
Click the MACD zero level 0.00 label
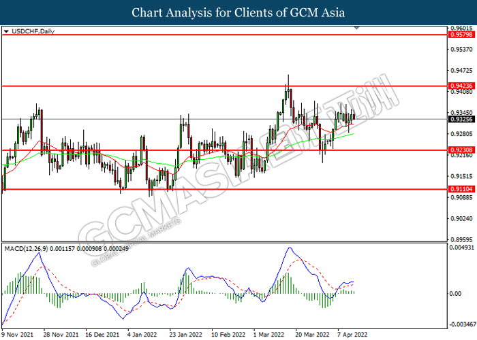(x=455, y=294)
